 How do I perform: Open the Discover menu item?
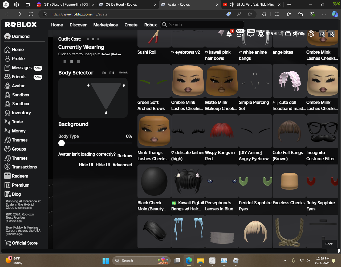(x=78, y=25)
